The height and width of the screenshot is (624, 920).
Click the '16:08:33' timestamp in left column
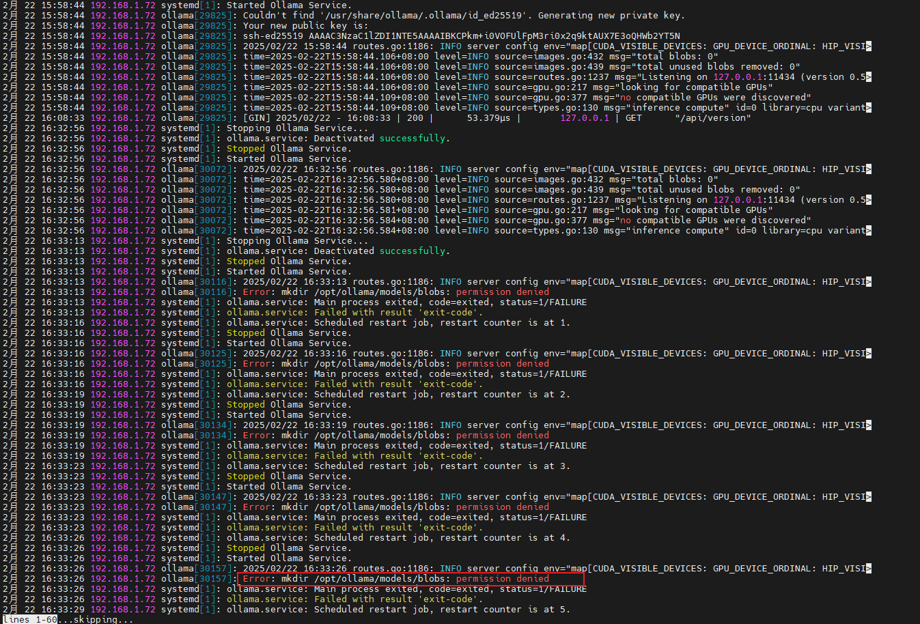(63, 117)
